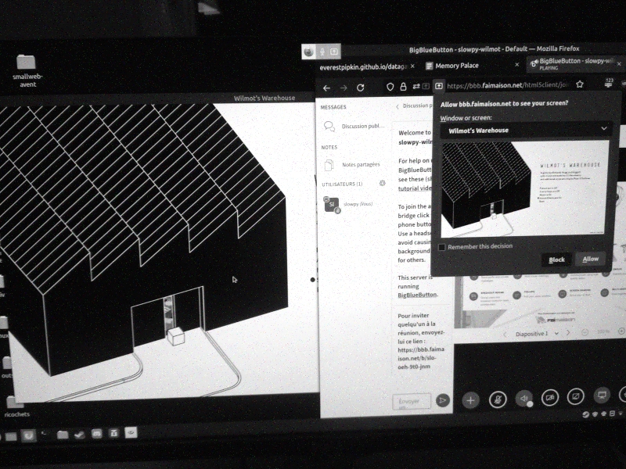626x469 pixels.
Task: Go to next slide arrow
Action: (568, 333)
